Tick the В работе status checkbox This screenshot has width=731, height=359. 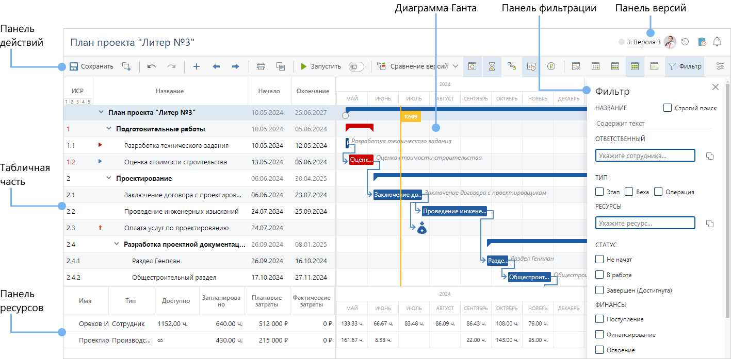[599, 275]
